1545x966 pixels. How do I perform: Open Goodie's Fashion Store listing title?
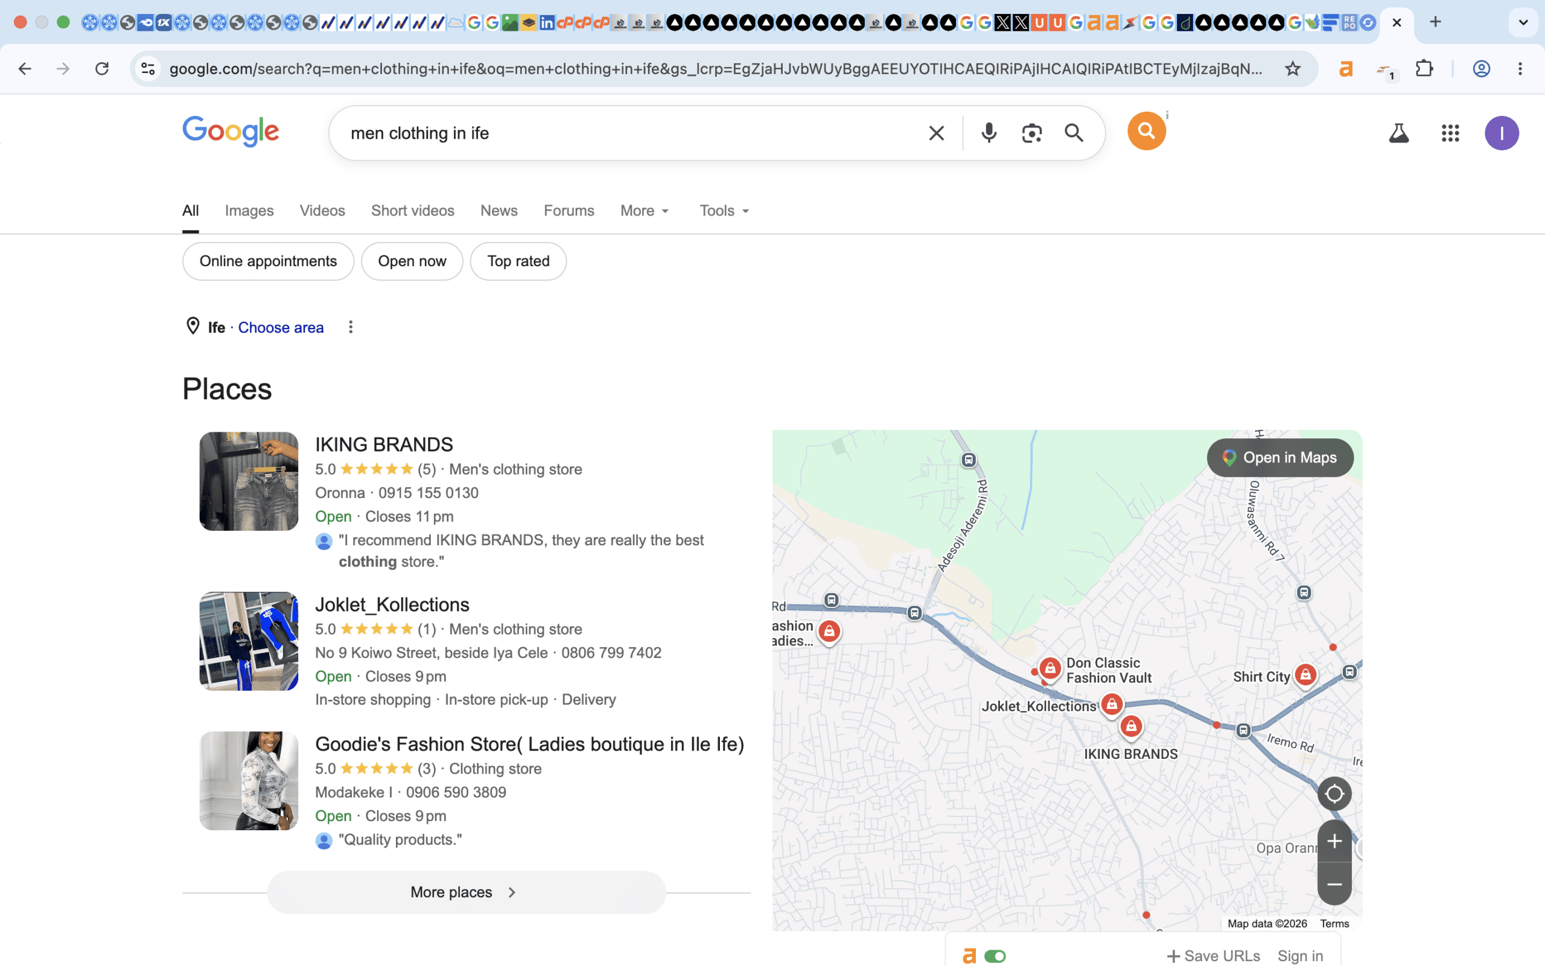coord(529,744)
